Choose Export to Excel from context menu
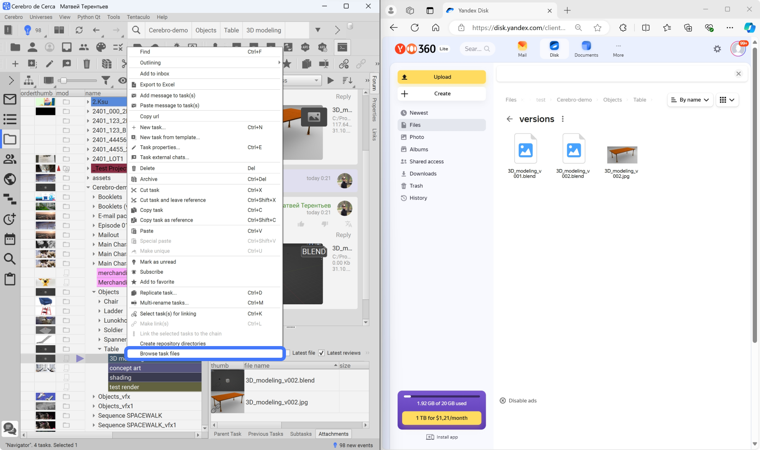 tap(205, 84)
